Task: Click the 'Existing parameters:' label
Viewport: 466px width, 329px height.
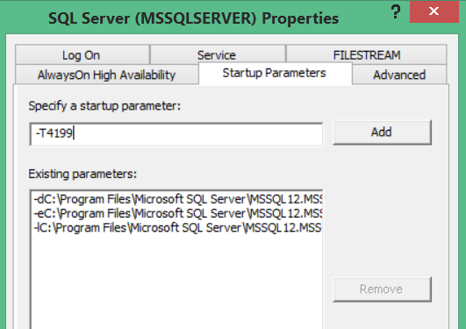Action: (82, 174)
